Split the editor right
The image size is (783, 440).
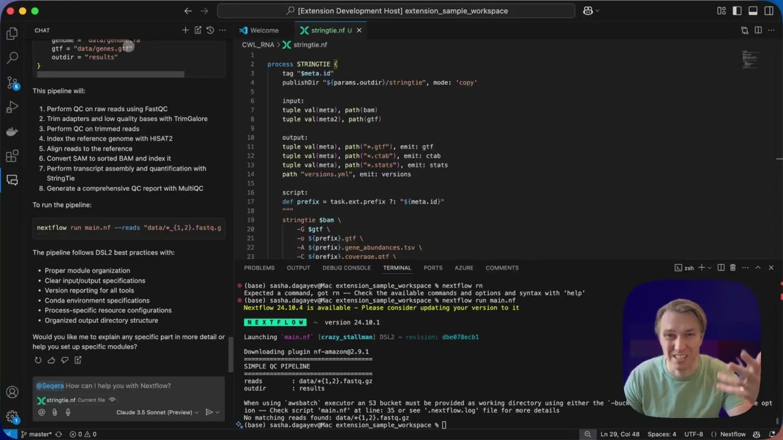pos(758,30)
